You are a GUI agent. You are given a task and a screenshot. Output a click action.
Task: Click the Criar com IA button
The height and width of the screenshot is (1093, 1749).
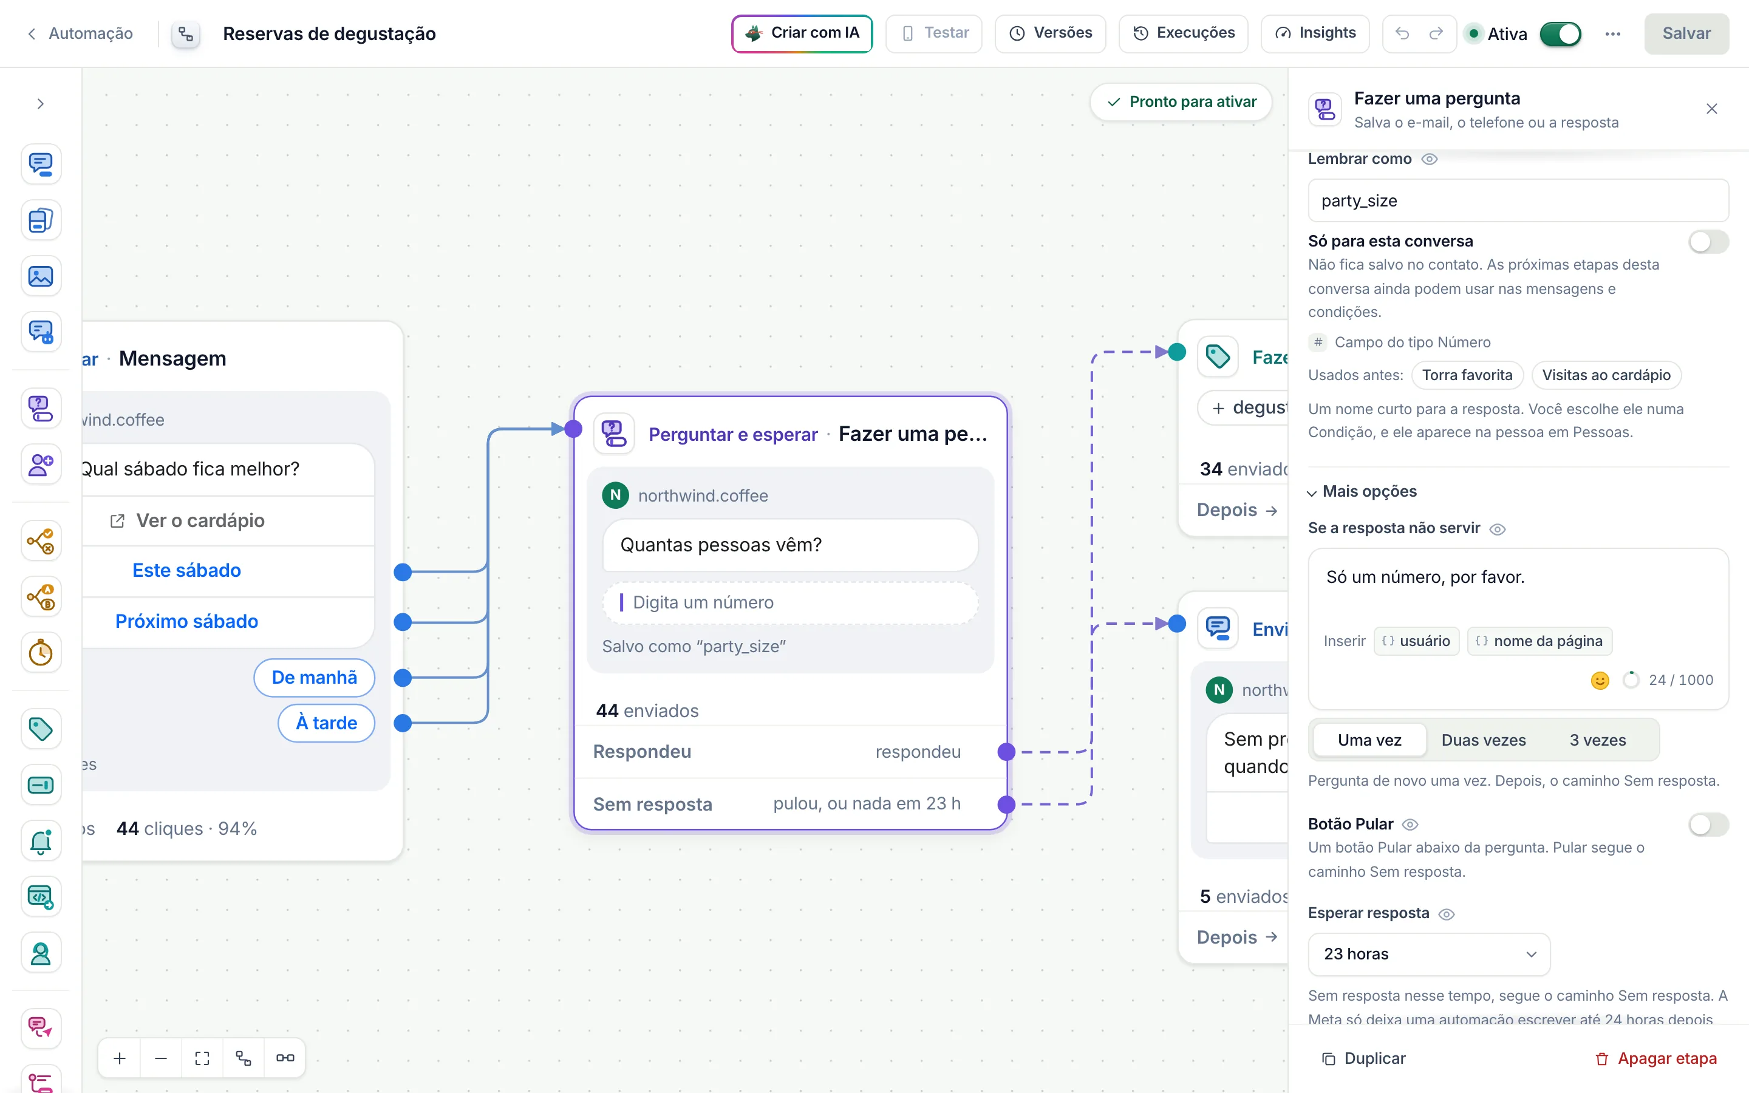tap(802, 33)
